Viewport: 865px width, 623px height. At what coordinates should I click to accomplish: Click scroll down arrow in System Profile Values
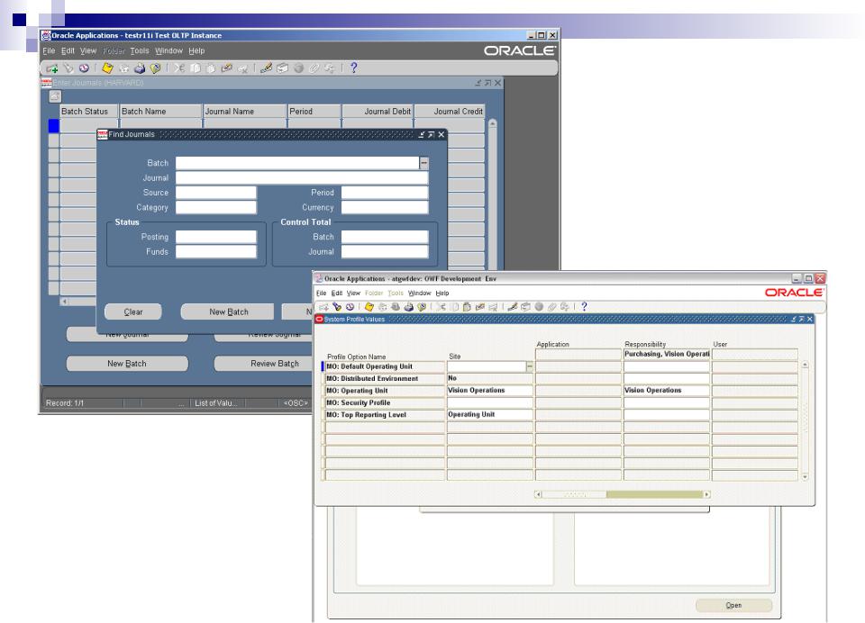point(805,476)
